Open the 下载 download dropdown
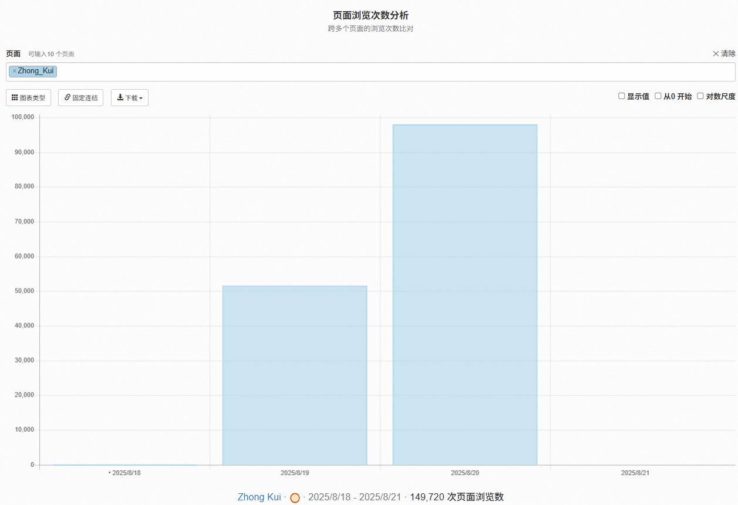 point(129,98)
